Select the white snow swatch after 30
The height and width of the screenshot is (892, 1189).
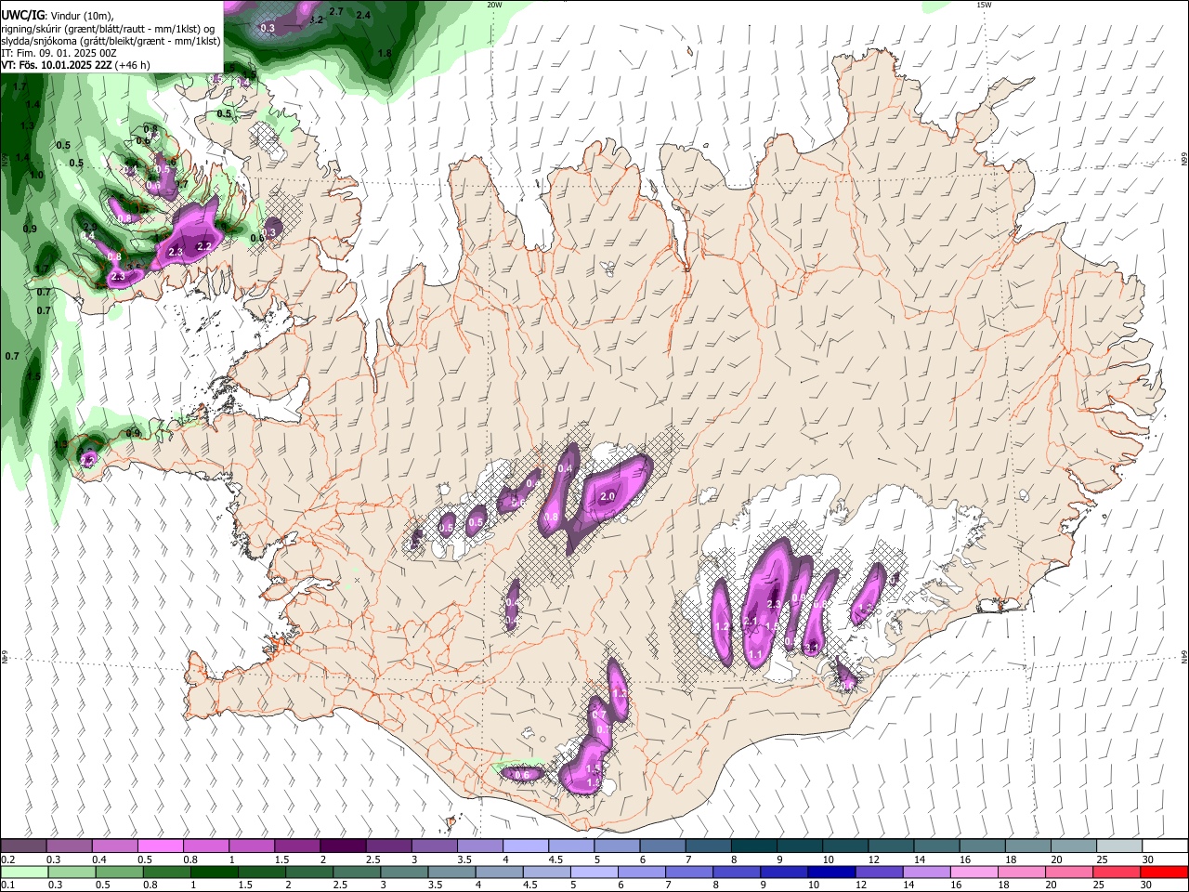point(1164,846)
